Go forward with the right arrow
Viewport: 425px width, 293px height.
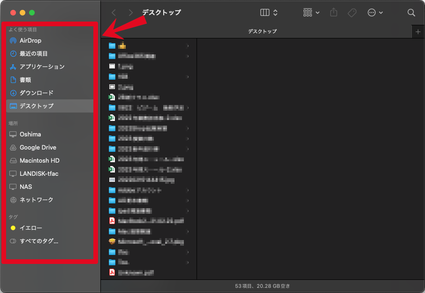(x=131, y=13)
